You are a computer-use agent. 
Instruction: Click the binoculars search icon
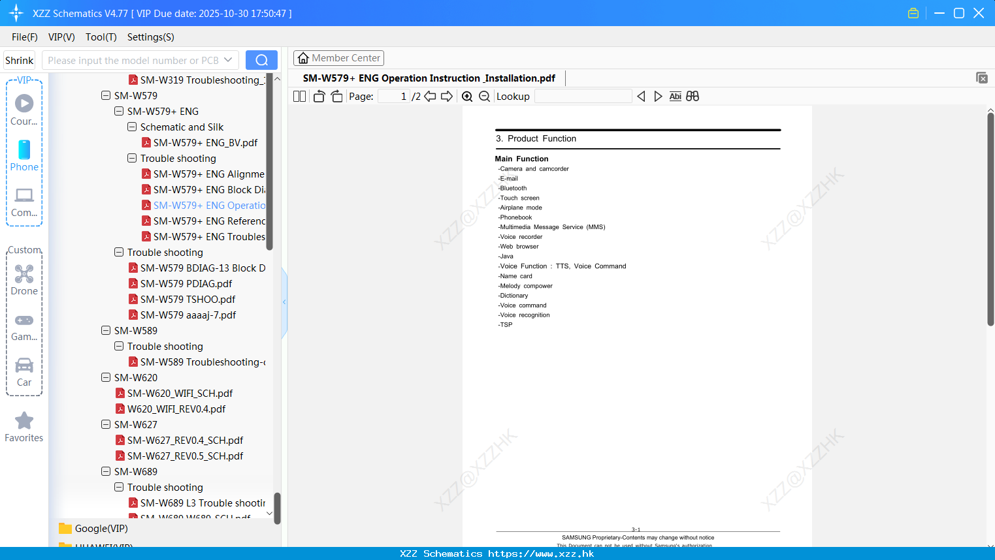pos(693,96)
